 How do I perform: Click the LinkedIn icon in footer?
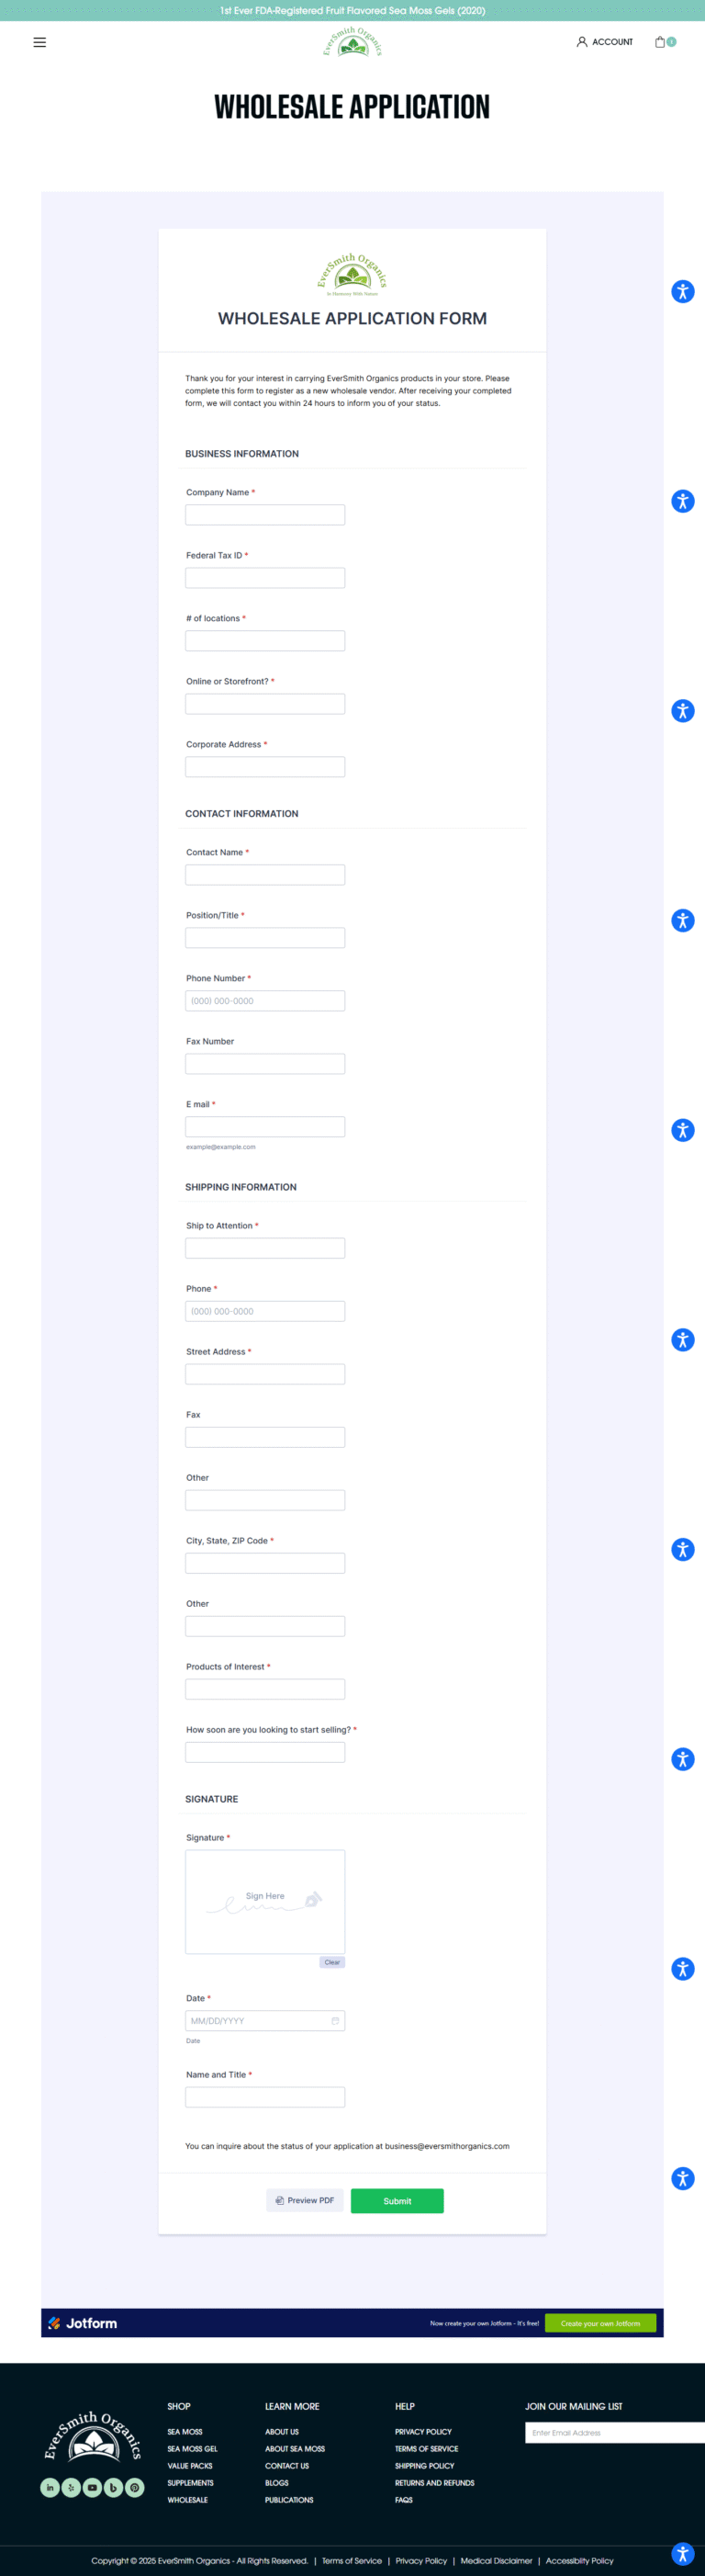click(50, 2487)
